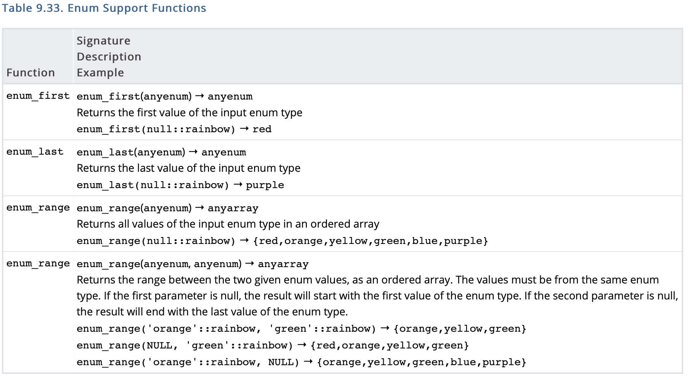The height and width of the screenshot is (380, 692).
Task: Select the enum_range(anyenum, anyenum) → anyarray signature
Action: click(192, 264)
